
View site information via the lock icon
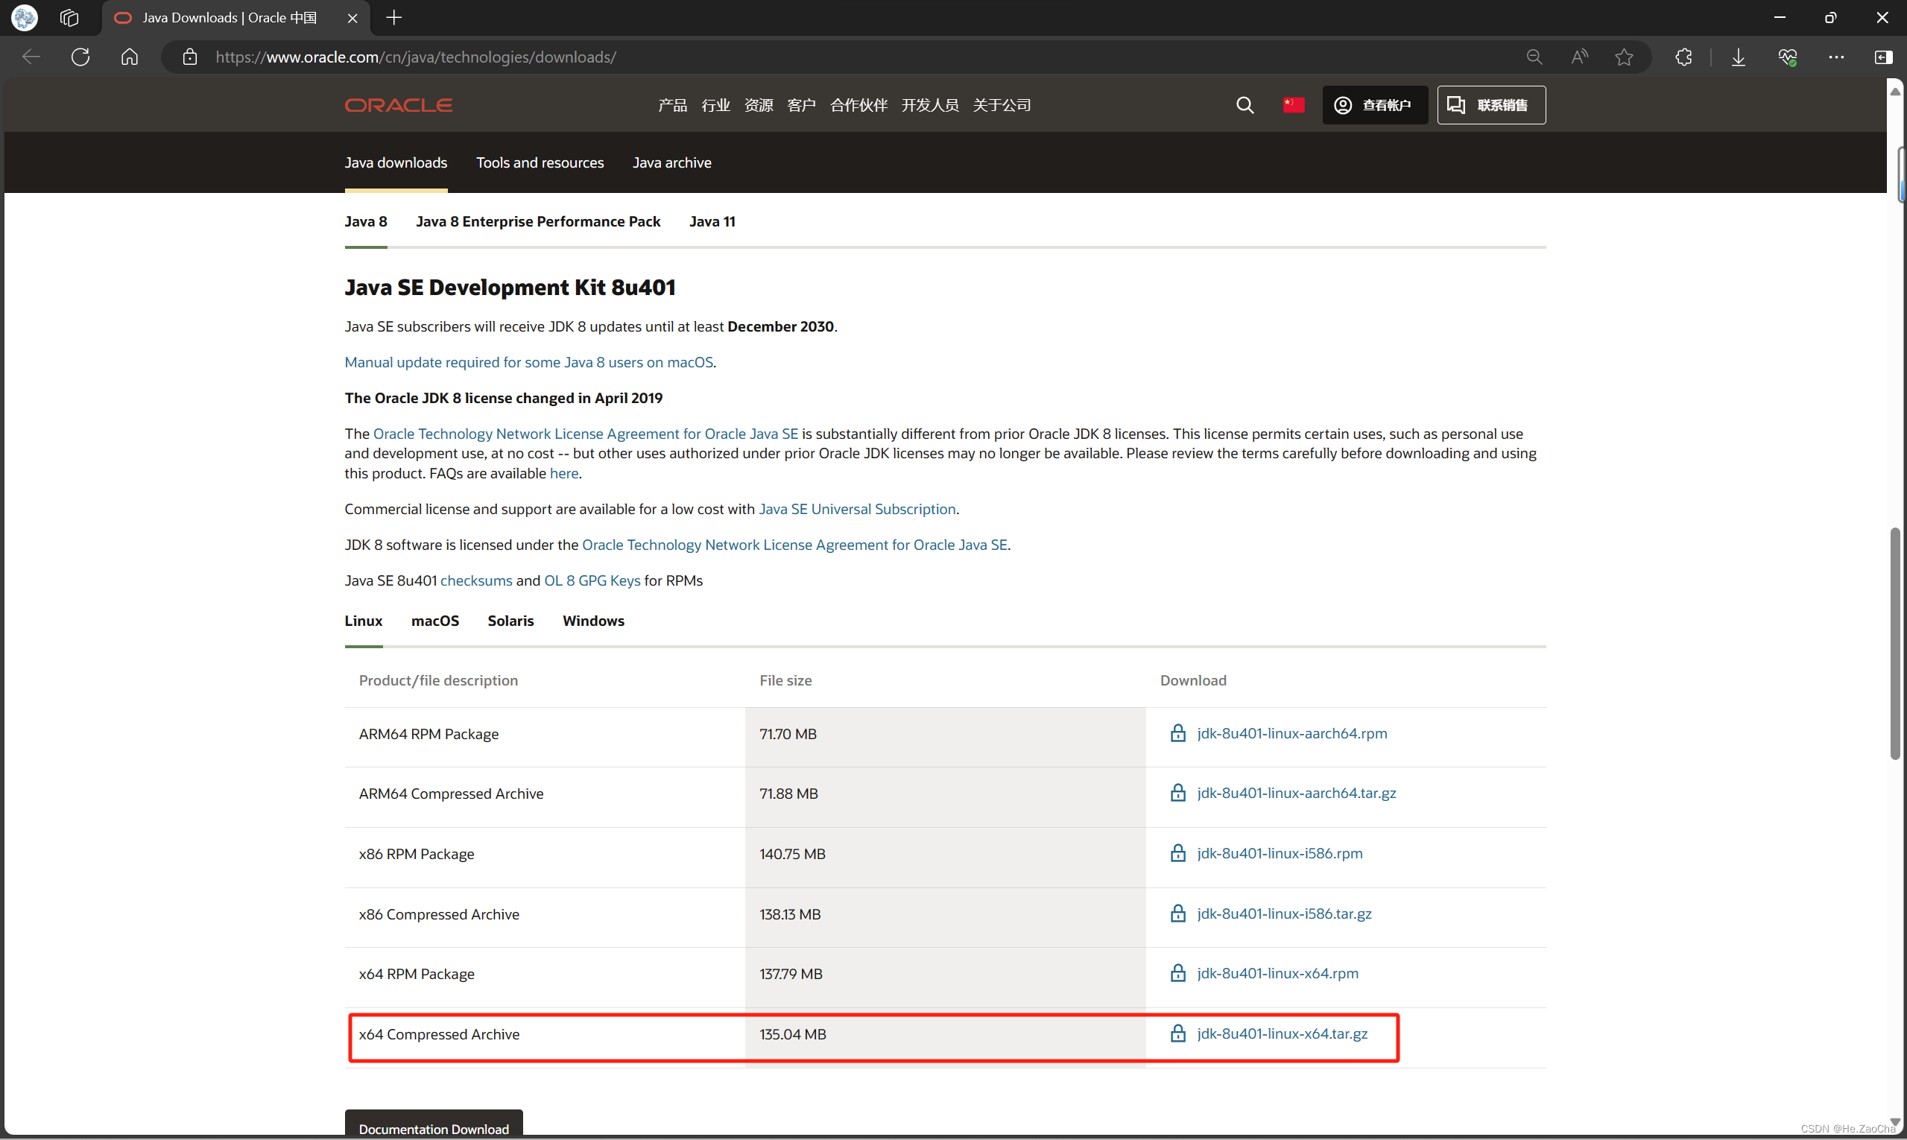pos(190,57)
